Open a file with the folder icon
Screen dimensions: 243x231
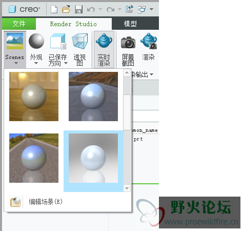[x=66, y=9]
